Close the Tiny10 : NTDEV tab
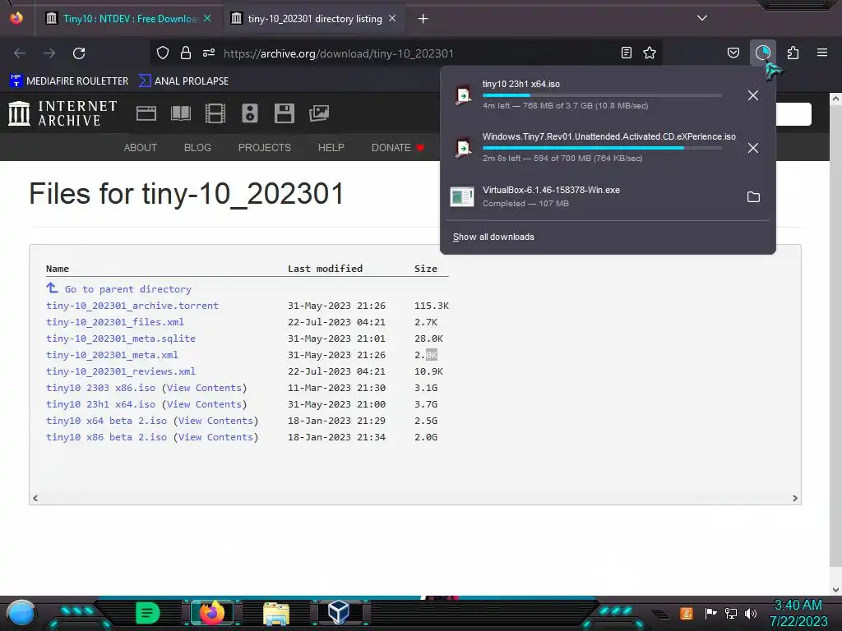The image size is (842, 631). [x=207, y=18]
